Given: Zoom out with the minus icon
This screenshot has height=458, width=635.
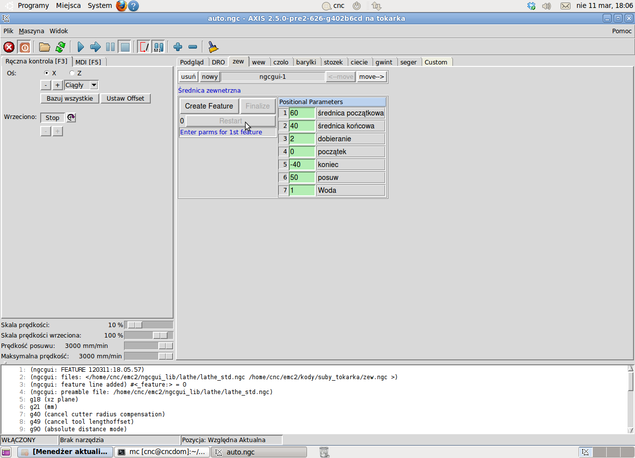Looking at the screenshot, I should [193, 47].
